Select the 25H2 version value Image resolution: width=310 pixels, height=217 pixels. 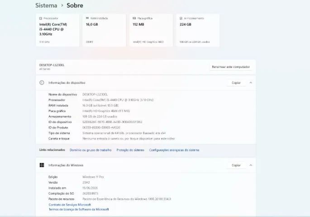click(x=86, y=183)
